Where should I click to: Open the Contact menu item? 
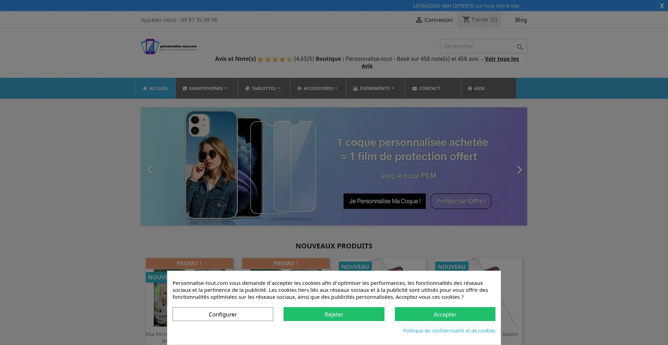point(433,88)
